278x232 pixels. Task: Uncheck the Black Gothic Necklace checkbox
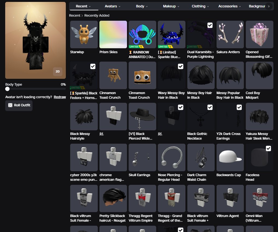(210, 107)
